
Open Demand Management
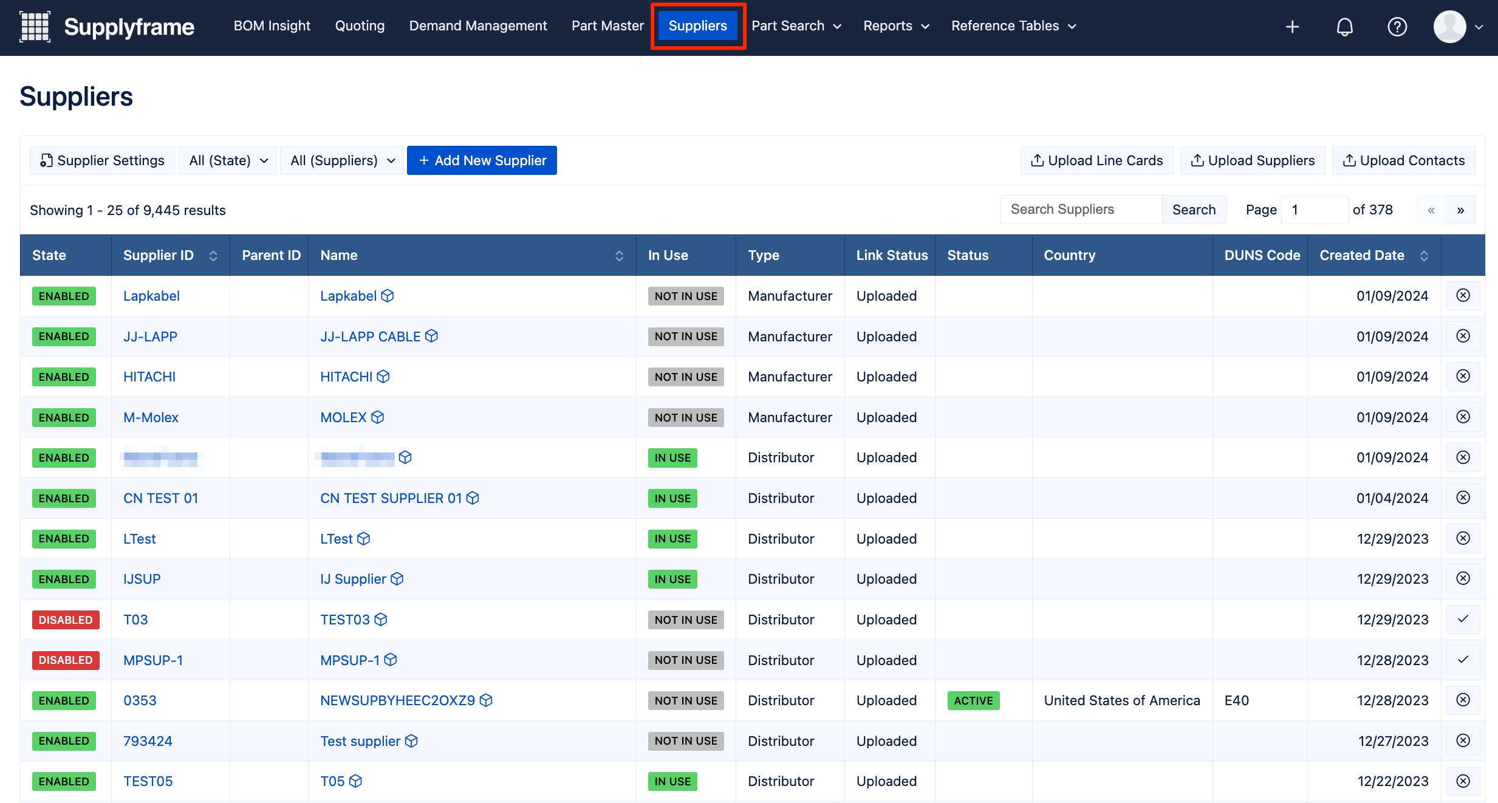coord(478,26)
